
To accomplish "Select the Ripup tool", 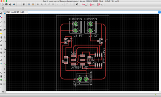I will coord(5,64).
